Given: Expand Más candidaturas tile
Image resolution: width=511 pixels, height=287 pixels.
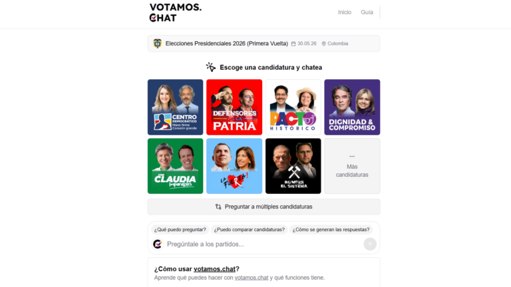Looking at the screenshot, I should coord(352,166).
